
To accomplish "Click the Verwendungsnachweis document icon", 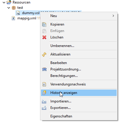I will 44,84.
